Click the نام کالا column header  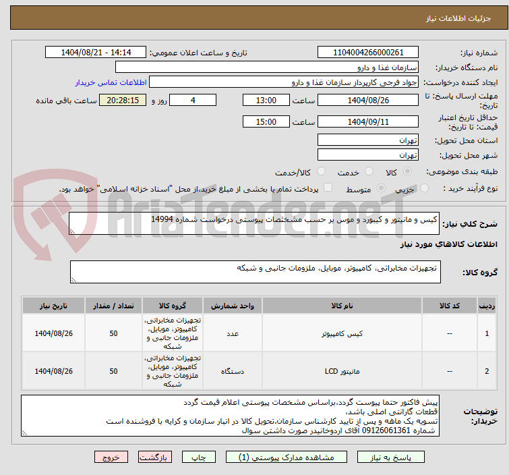click(342, 306)
